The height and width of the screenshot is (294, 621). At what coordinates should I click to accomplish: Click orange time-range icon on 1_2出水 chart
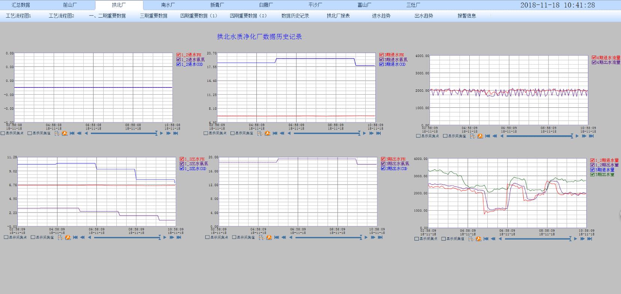(68, 237)
